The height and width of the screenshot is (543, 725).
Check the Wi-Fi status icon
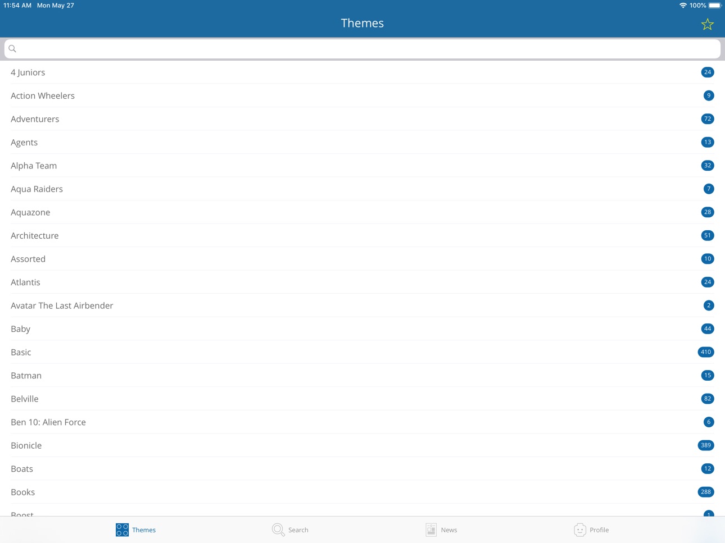(x=683, y=6)
